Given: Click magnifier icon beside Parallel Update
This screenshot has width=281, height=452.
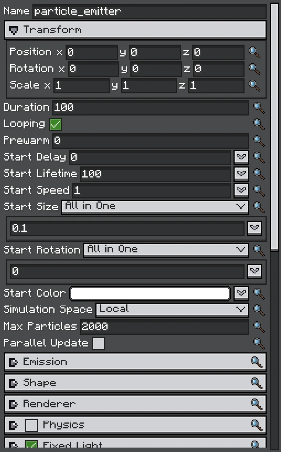Looking at the screenshot, I should click(259, 343).
